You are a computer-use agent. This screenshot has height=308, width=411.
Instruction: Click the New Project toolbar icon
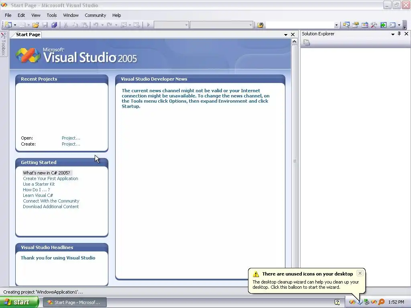tap(8, 25)
